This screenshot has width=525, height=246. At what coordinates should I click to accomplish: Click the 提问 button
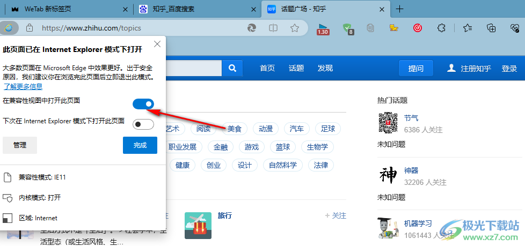point(416,69)
